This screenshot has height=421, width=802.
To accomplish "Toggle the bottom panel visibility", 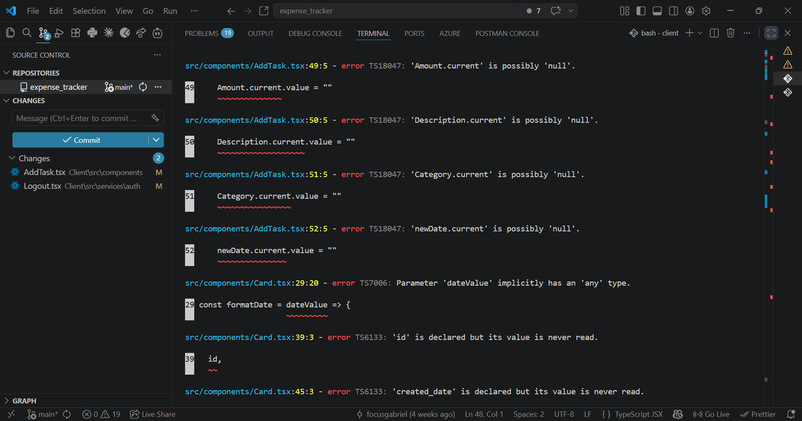I will [657, 11].
